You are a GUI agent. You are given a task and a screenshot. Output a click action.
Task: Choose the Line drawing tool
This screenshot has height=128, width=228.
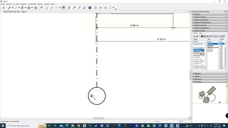(x=9, y=8)
